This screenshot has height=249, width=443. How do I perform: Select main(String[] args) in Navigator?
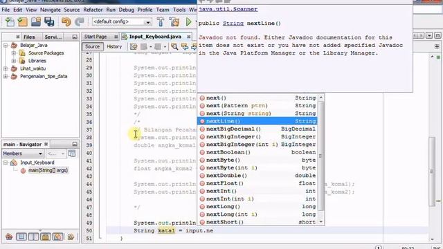pos(48,171)
